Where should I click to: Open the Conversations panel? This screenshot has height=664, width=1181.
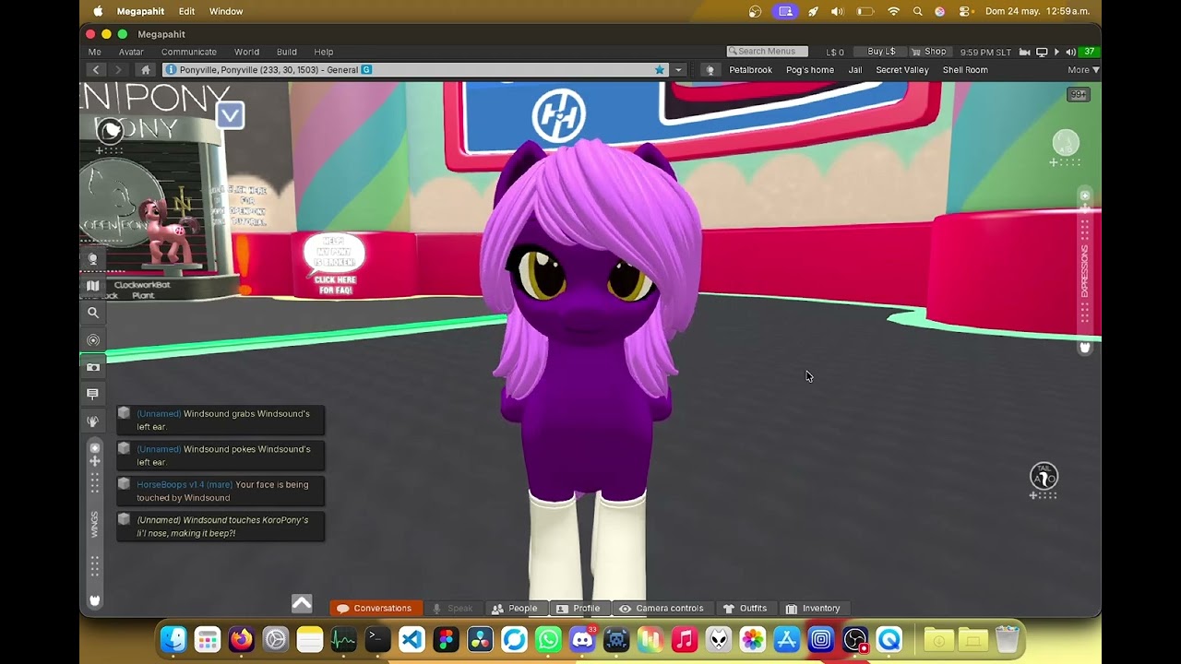click(x=375, y=609)
